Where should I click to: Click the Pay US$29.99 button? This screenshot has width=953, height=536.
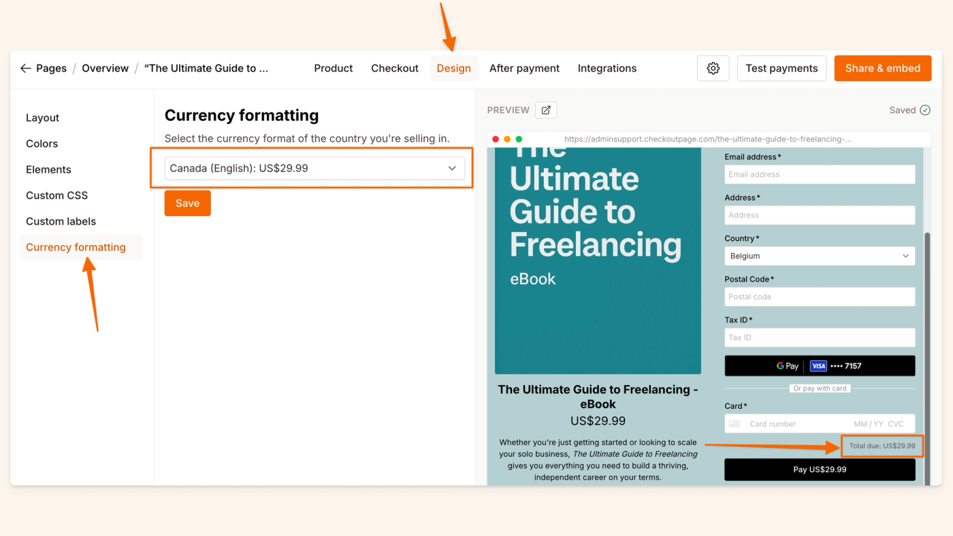820,469
